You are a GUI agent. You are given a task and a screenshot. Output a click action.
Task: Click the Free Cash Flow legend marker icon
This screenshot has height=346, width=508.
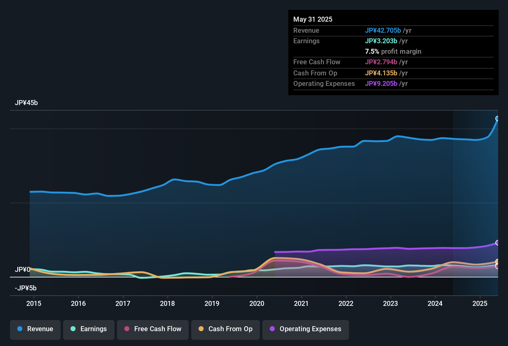tap(126, 329)
